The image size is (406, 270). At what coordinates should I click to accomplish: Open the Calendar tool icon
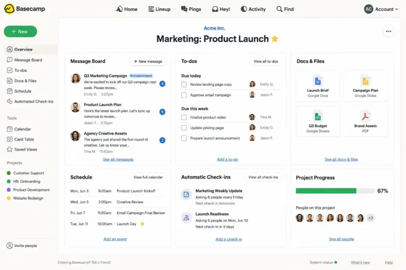[10, 129]
